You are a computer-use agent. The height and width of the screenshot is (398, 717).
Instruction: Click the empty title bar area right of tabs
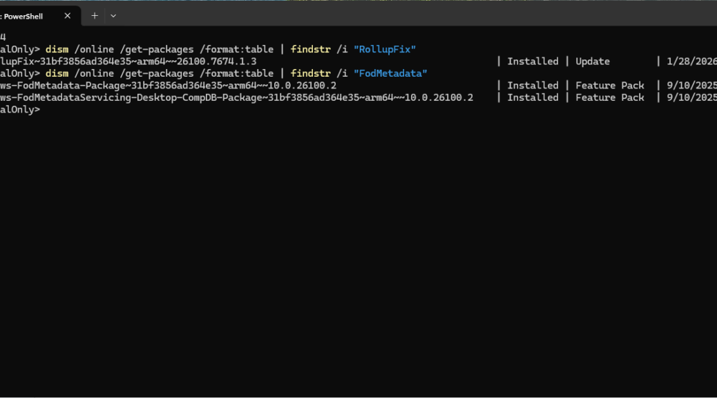pos(414,14)
